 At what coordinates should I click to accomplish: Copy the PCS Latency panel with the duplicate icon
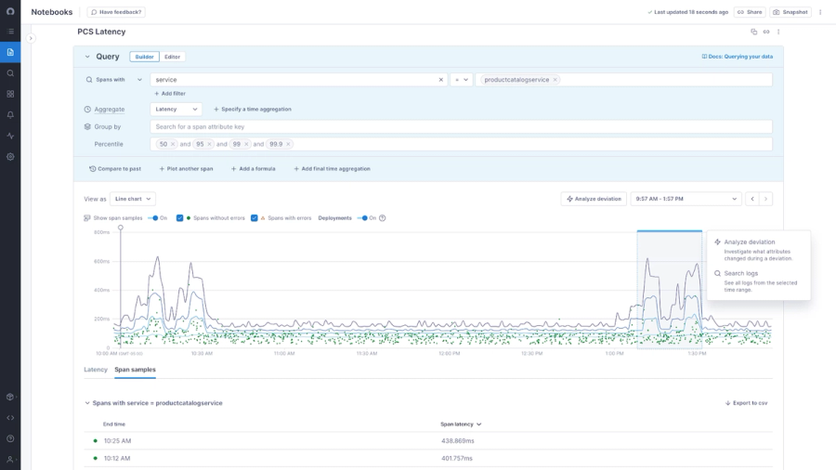(754, 32)
